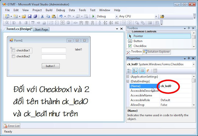Show the Properties list button in the Properties panel
198x136 pixels.
(x=142, y=71)
